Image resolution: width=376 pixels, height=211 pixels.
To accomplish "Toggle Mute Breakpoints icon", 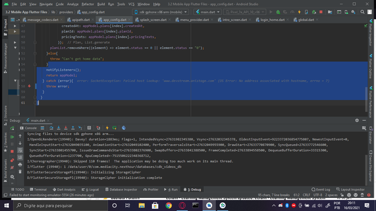I will [x=12, y=168].
